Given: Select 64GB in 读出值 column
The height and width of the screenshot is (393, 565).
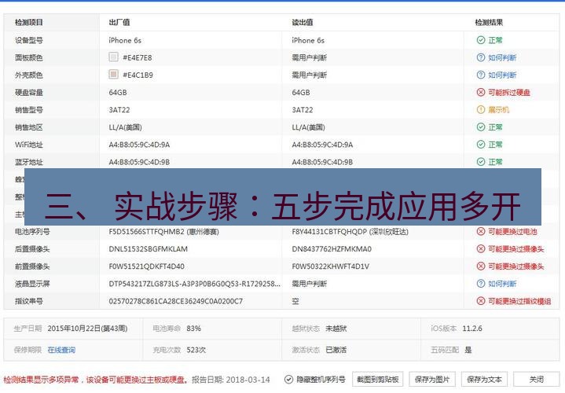Looking at the screenshot, I should (301, 92).
